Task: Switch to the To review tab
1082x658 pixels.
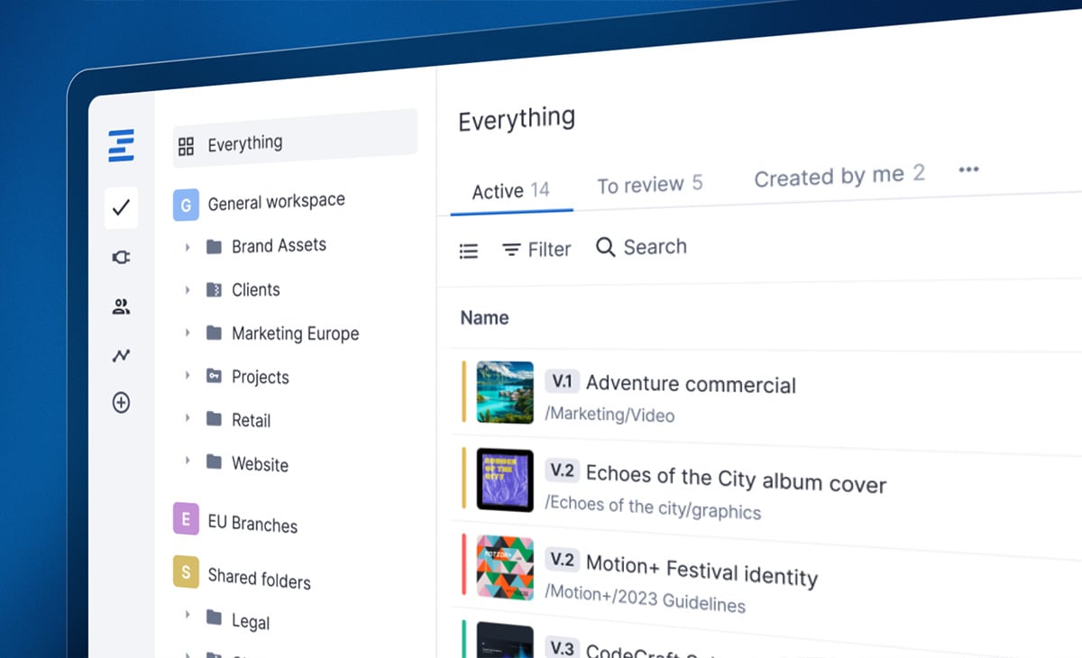Action: click(649, 185)
